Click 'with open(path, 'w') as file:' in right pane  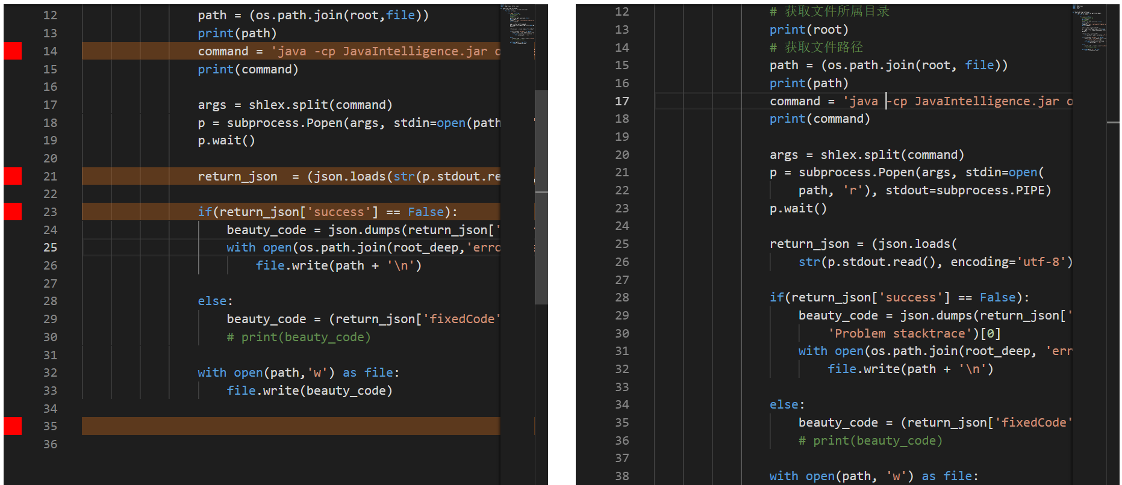pyautogui.click(x=874, y=476)
